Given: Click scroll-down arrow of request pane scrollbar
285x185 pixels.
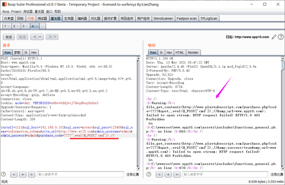Looking at the screenshot, I should pos(138,169).
